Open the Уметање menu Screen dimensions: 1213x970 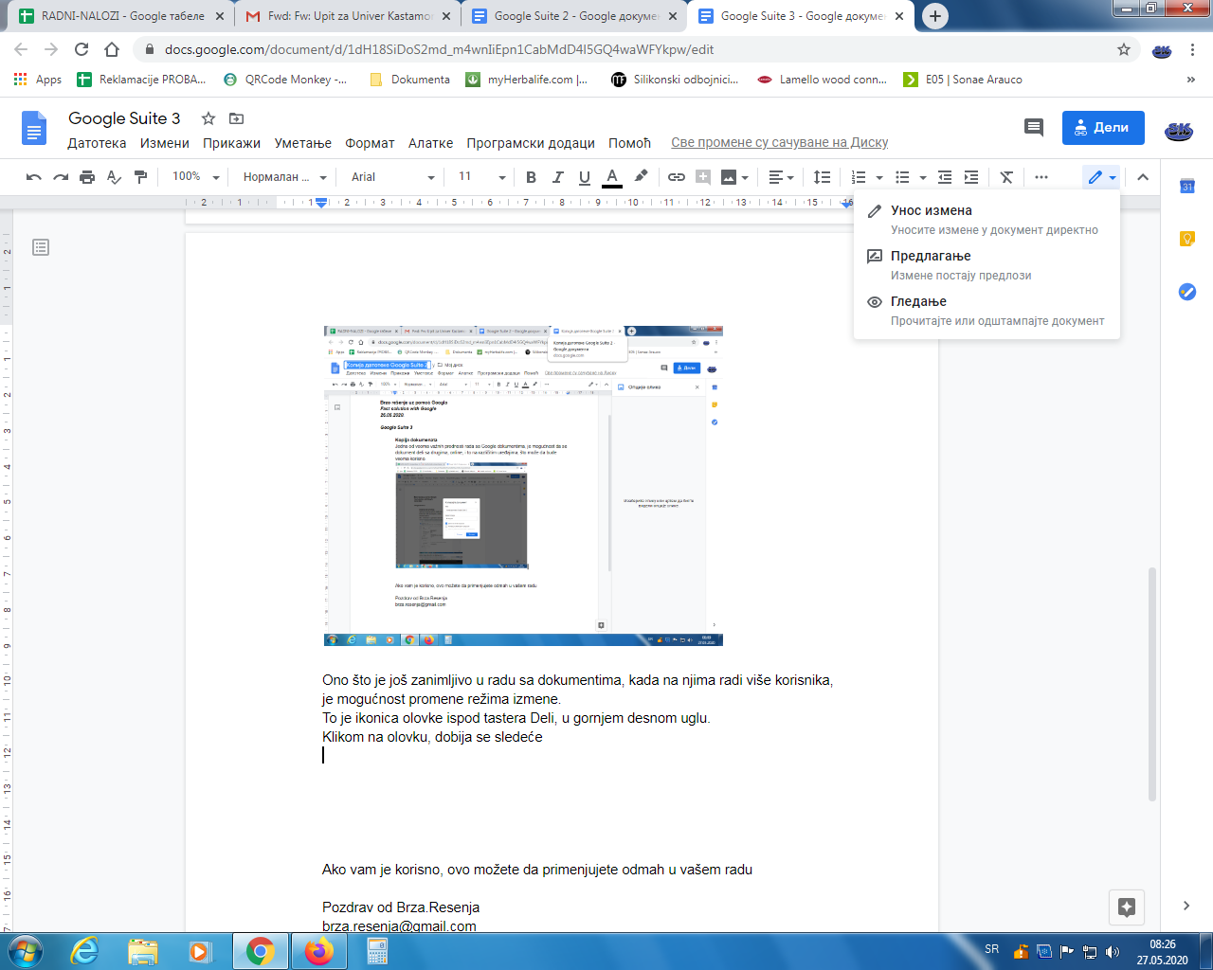tap(303, 143)
